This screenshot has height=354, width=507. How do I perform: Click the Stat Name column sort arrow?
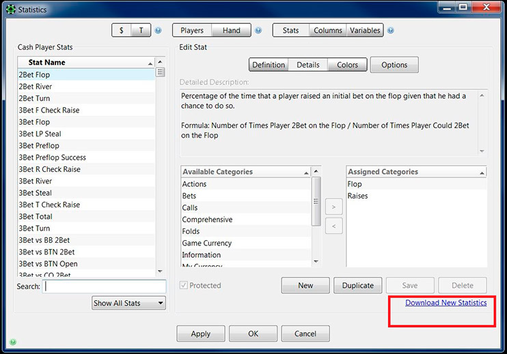150,63
